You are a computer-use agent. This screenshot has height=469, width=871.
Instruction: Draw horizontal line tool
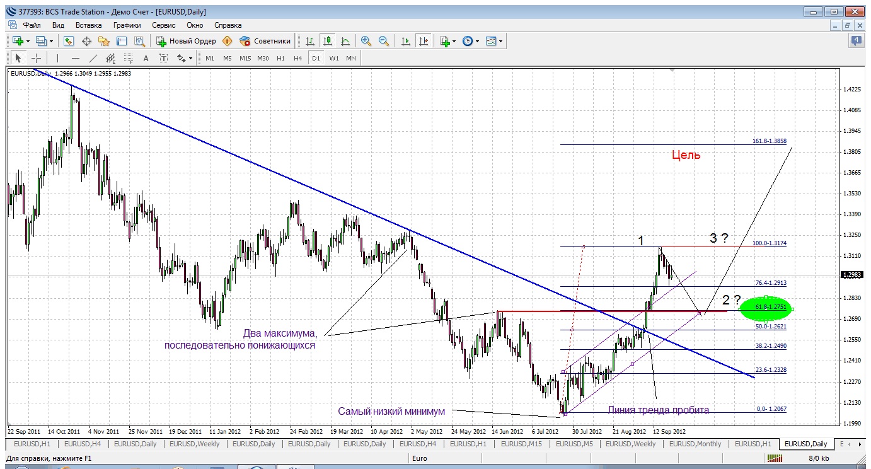75,58
